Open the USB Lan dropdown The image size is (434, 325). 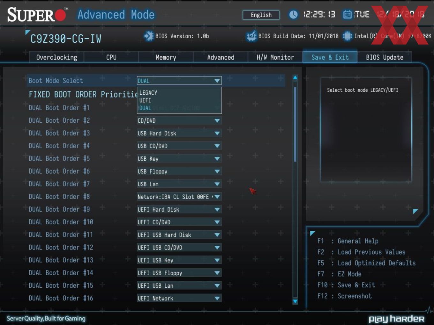point(179,184)
